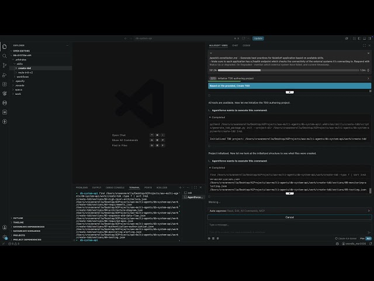Add a new terminal with plus icon
Viewport: 374px width, 281px height.
click(180, 187)
